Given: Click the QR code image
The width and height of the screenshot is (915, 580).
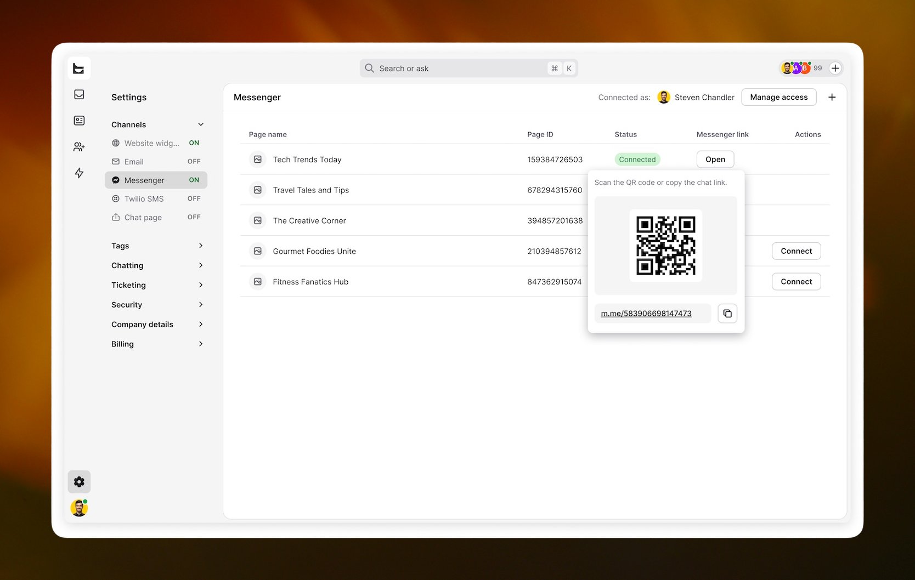Looking at the screenshot, I should (666, 246).
